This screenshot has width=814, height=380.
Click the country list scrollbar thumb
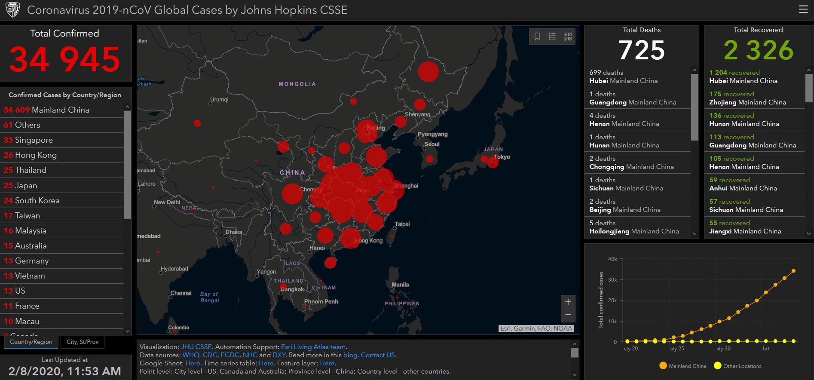click(x=127, y=165)
